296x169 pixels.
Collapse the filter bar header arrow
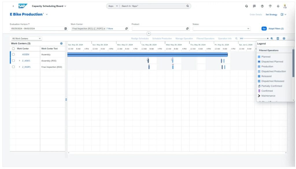pyautogui.click(x=149, y=34)
